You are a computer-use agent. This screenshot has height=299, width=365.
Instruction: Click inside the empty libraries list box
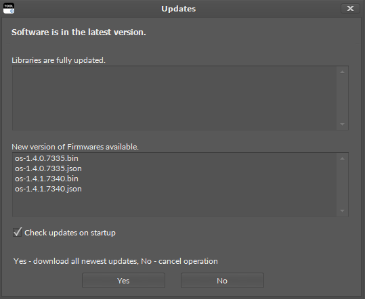point(174,98)
